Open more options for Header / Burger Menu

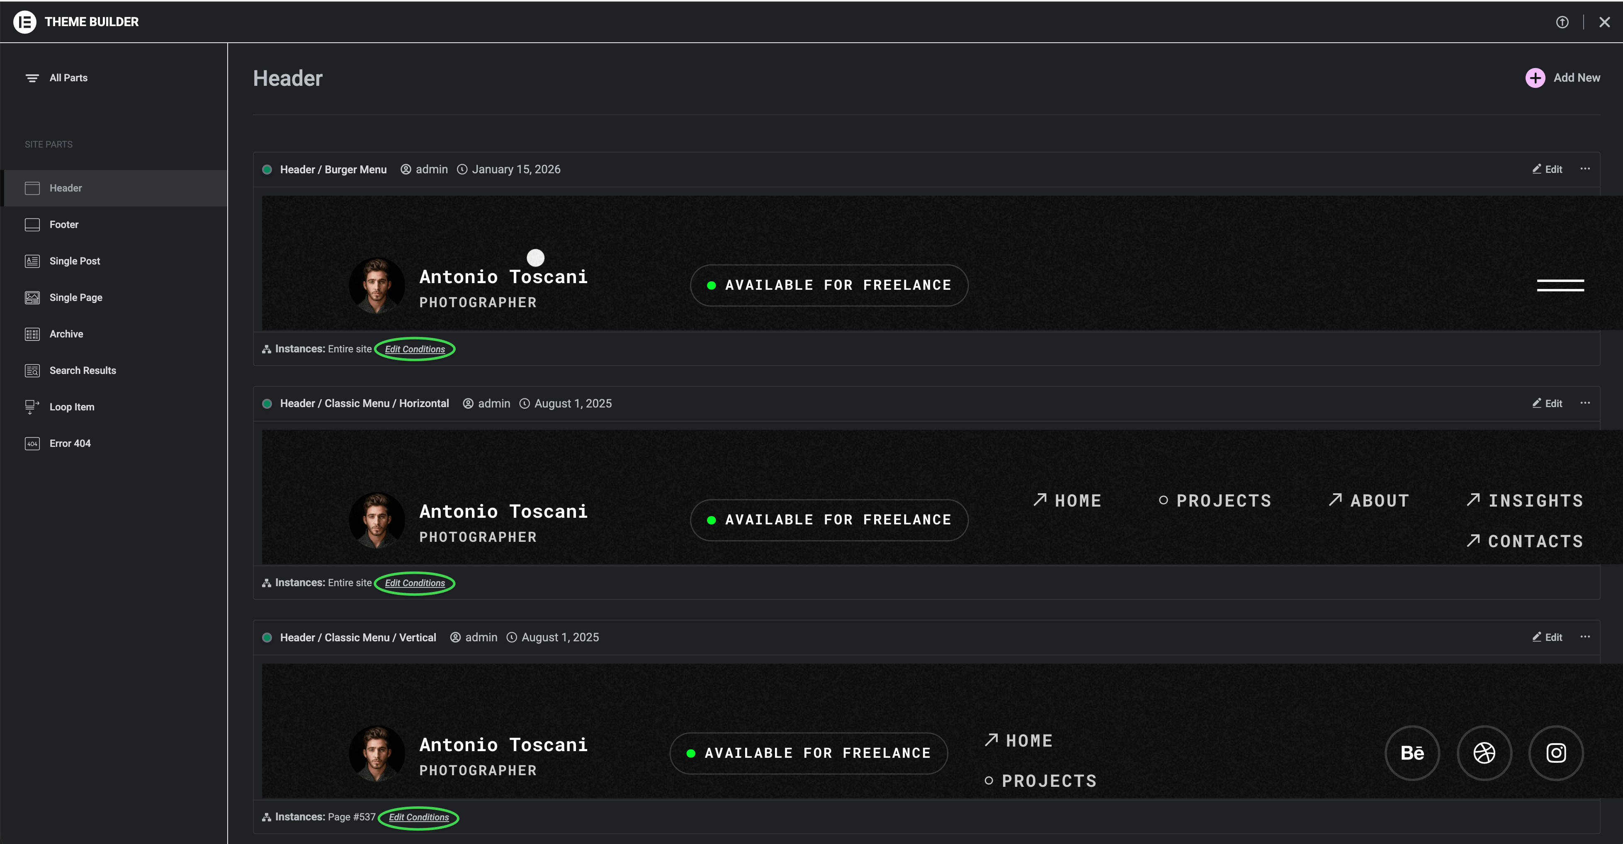coord(1585,169)
